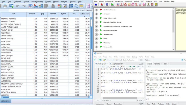This screenshot has width=186, height=105.
Task: Click the Print icon in SPSS toolbar
Action: click(5, 6)
